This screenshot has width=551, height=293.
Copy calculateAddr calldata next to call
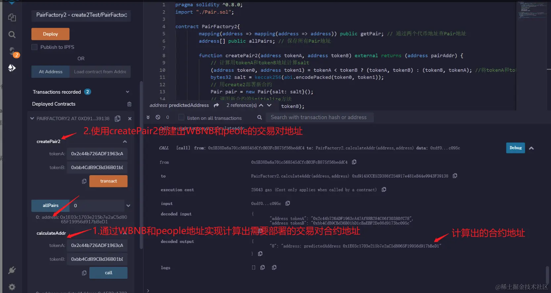[x=84, y=273]
